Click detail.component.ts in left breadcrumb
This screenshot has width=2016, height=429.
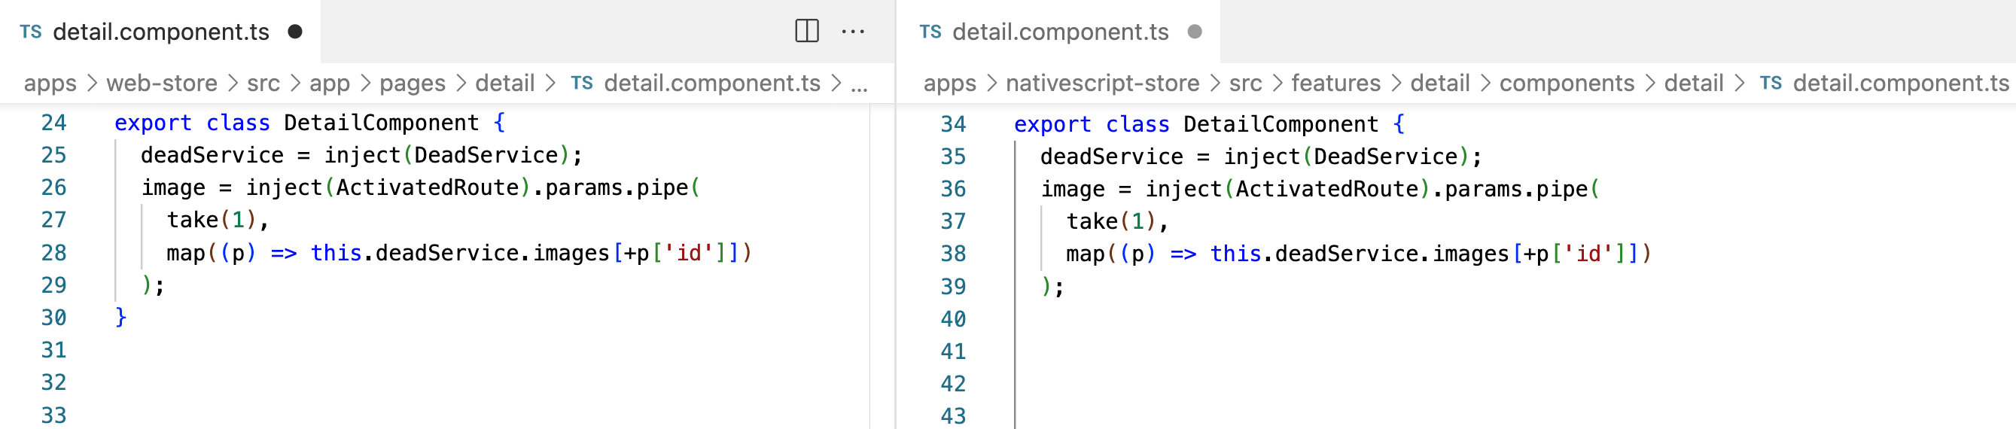coord(712,83)
